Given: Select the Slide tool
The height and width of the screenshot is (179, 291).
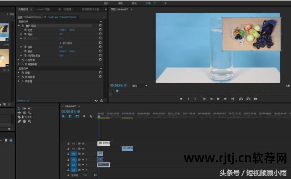Looking at the screenshot, I should pos(30,117).
